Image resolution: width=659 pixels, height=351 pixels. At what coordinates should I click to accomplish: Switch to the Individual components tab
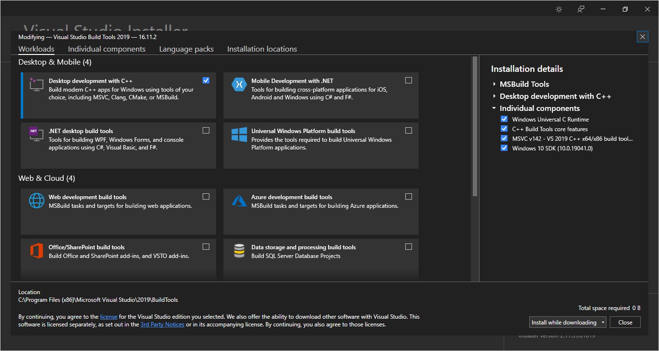click(x=107, y=49)
